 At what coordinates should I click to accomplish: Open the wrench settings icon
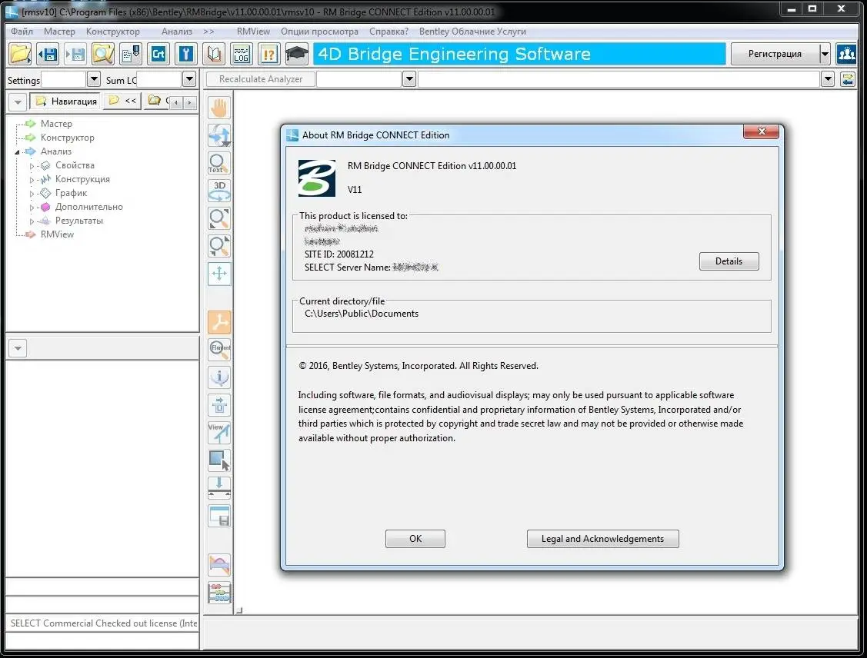(x=186, y=54)
